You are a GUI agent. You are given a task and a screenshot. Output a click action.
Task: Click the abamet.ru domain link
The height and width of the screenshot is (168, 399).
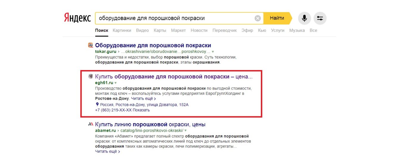tap(105, 130)
